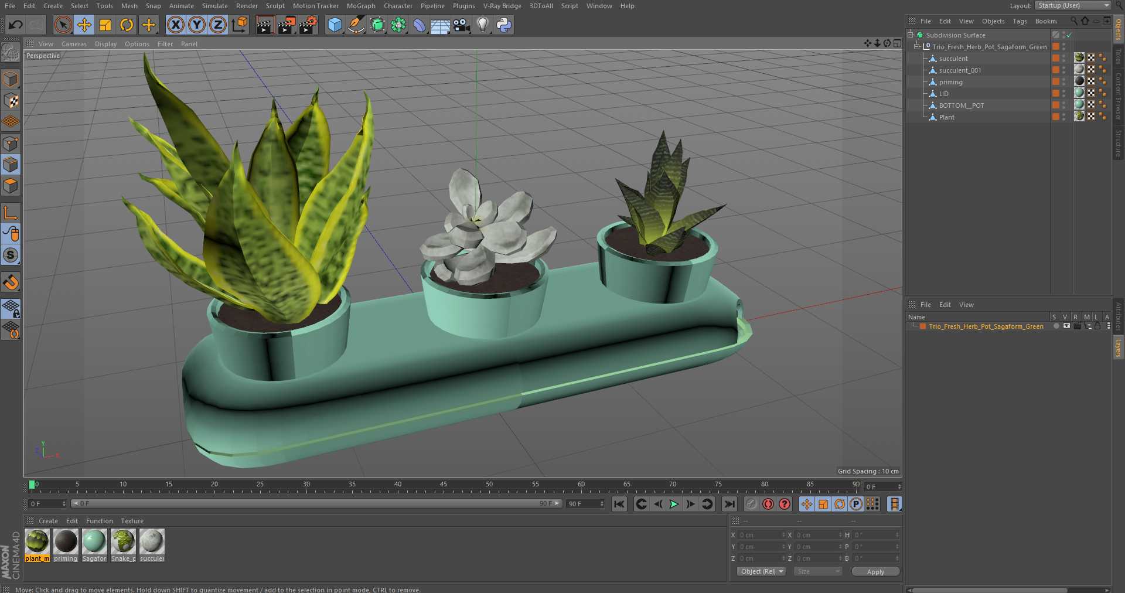This screenshot has height=593, width=1125.
Task: Click the record active objects button
Action: (752, 504)
